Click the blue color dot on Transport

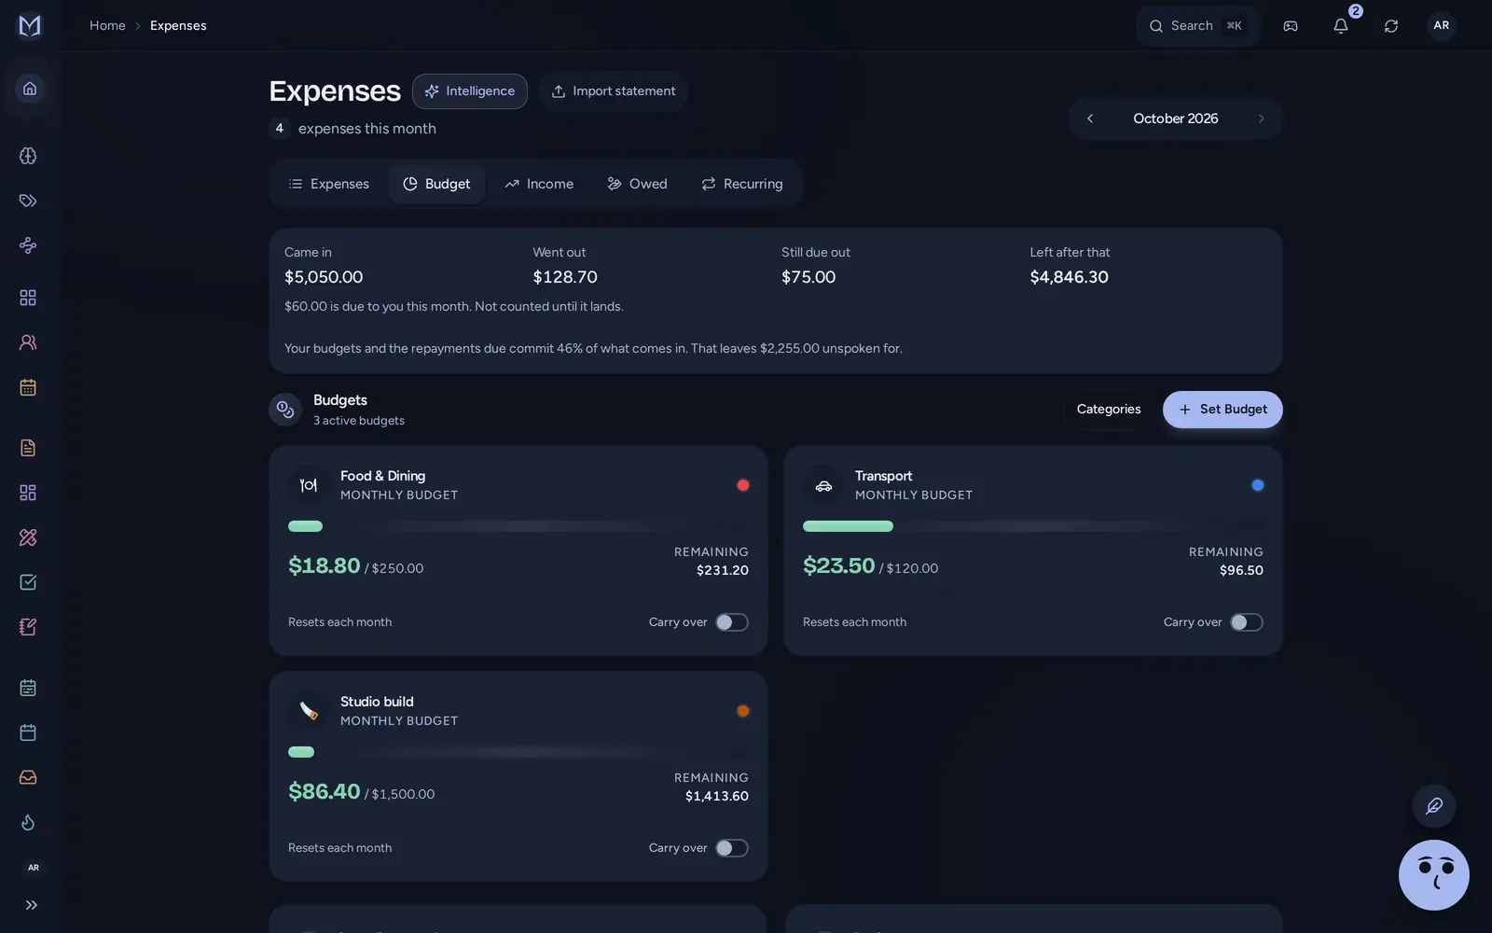click(1258, 485)
